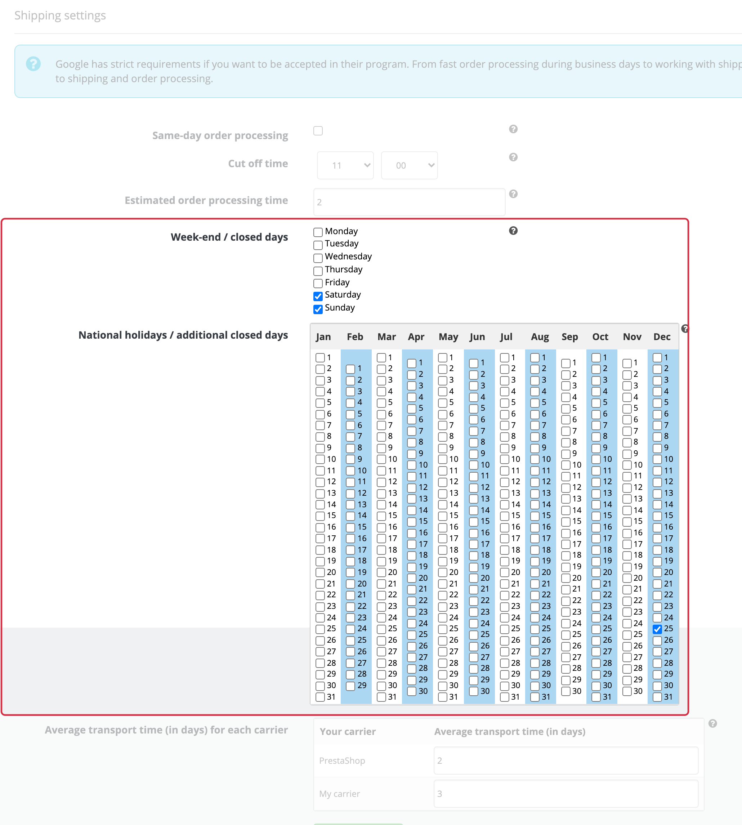Check July 4 holiday checkbox
742x825 pixels.
tap(505, 392)
